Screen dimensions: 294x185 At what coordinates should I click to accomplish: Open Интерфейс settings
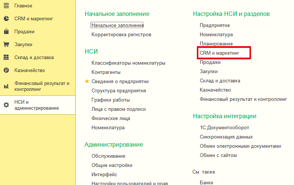[104, 174]
